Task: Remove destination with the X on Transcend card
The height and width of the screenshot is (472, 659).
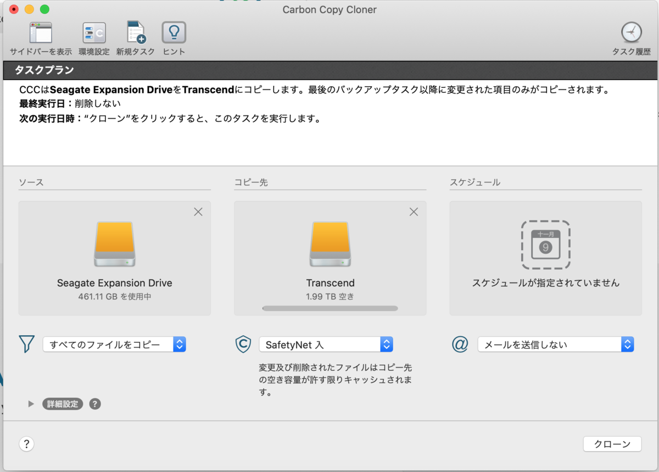Action: point(414,212)
